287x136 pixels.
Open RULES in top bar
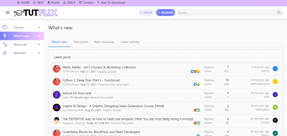coord(53,3)
